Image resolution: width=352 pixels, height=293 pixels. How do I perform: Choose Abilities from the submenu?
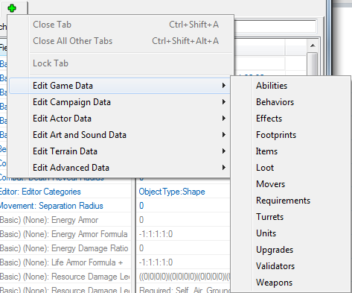click(x=291, y=86)
